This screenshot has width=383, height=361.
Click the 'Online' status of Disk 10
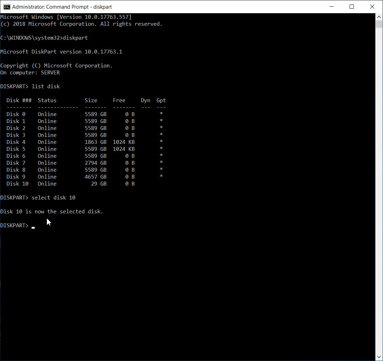(x=47, y=184)
